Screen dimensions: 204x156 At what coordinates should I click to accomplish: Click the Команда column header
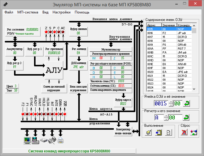[x=184, y=25]
